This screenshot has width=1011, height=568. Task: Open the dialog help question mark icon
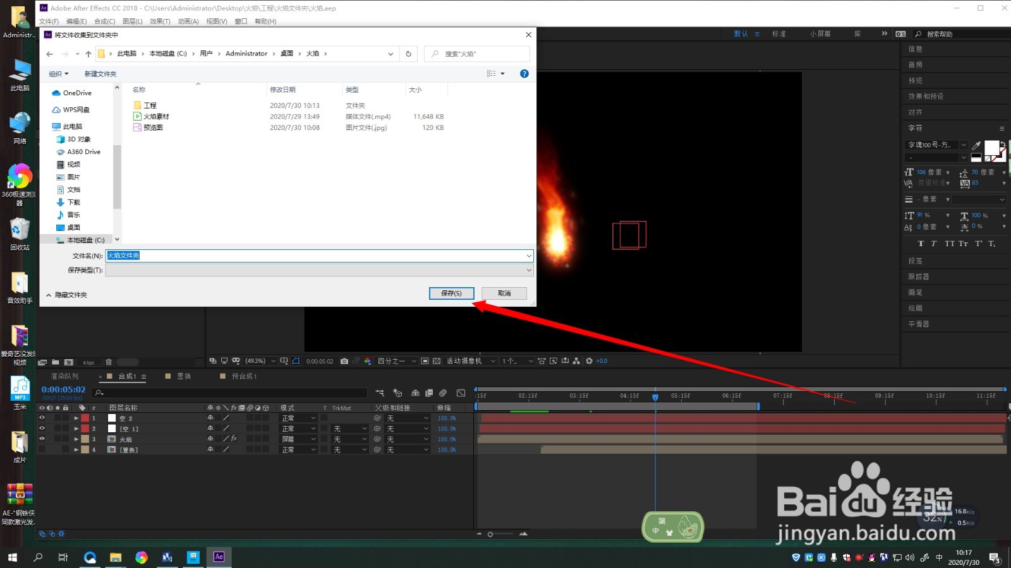(524, 74)
